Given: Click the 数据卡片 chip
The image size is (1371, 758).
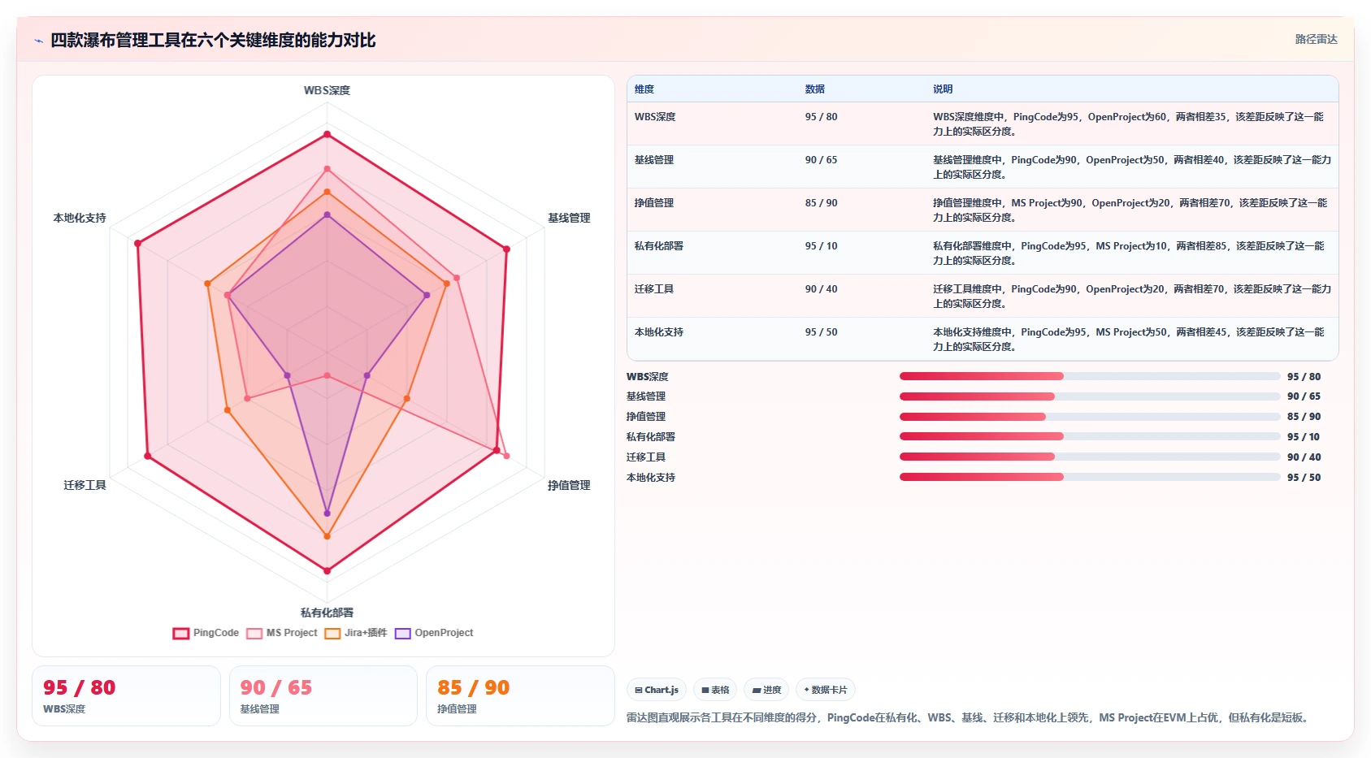Looking at the screenshot, I should tap(826, 690).
